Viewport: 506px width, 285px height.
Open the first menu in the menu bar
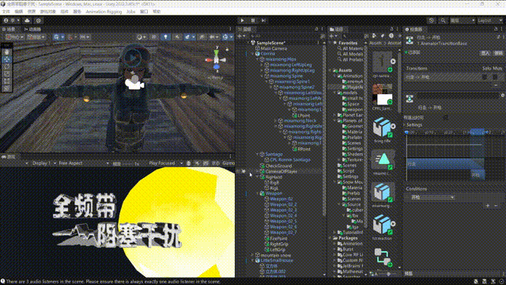6,12
